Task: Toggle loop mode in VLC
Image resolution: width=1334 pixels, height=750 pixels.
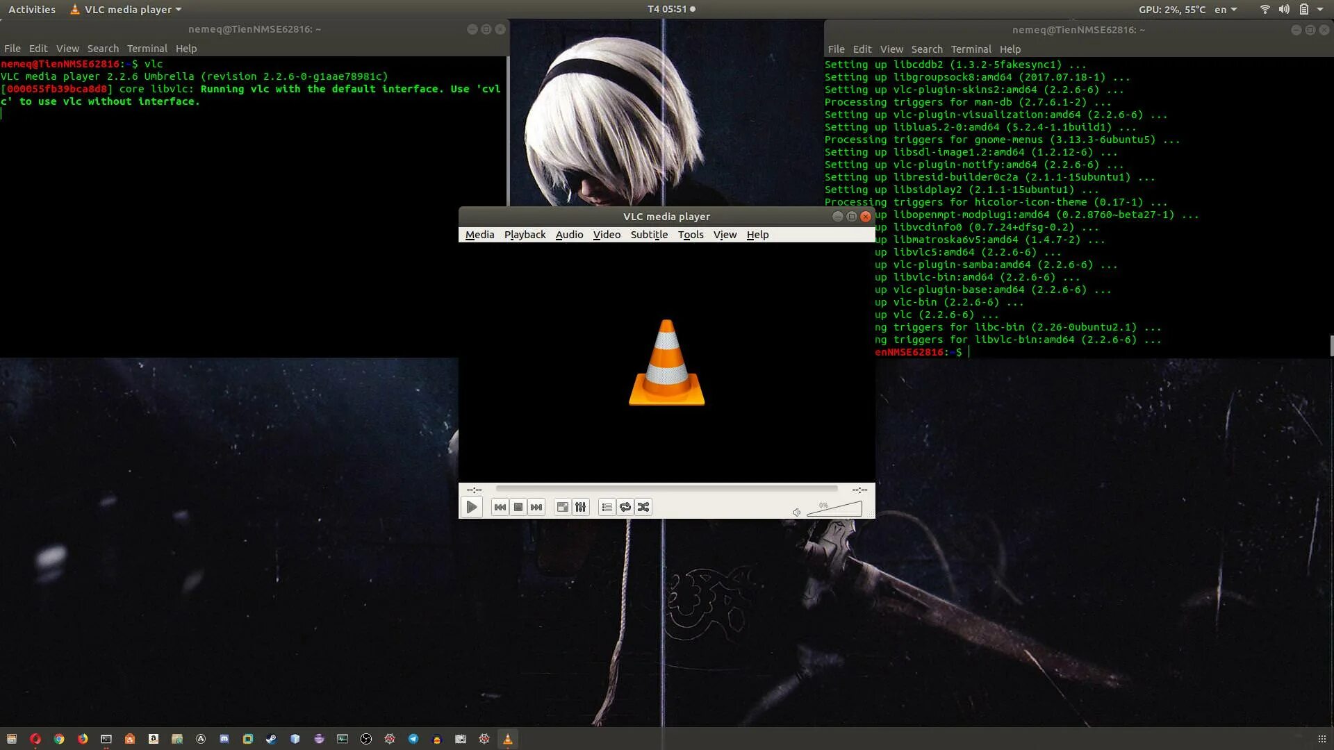Action: tap(625, 507)
